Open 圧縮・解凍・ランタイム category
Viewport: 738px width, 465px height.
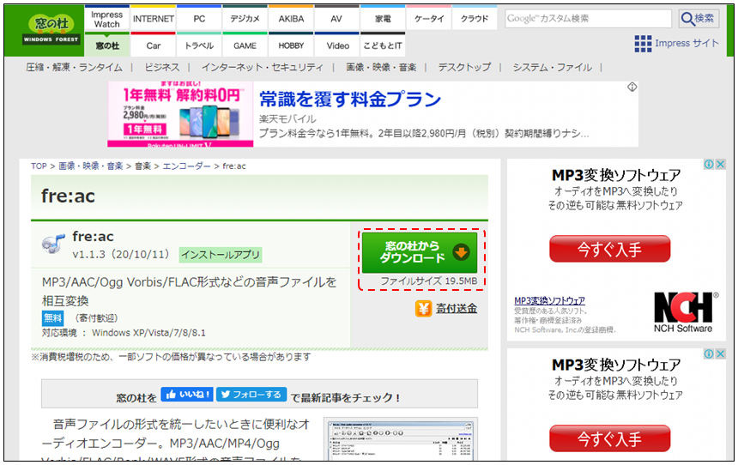point(74,67)
